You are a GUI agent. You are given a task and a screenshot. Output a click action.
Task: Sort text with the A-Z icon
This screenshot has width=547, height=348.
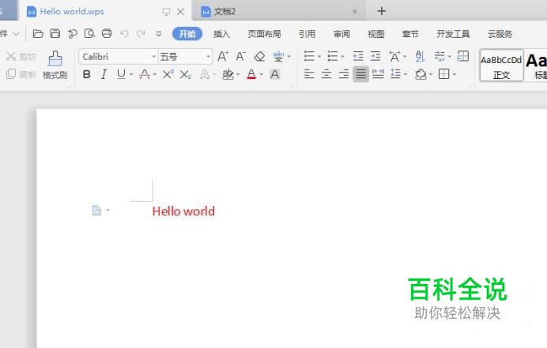[x=420, y=56]
